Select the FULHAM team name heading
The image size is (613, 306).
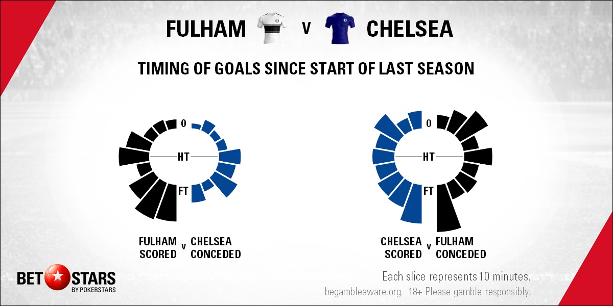click(206, 30)
